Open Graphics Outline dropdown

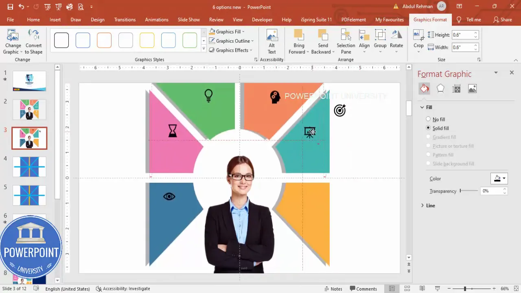click(x=231, y=41)
